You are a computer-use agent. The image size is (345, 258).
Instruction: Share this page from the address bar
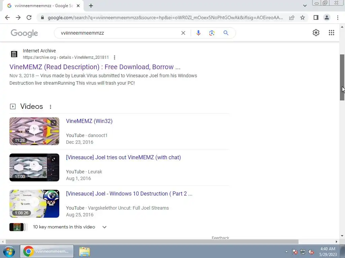(x=292, y=17)
